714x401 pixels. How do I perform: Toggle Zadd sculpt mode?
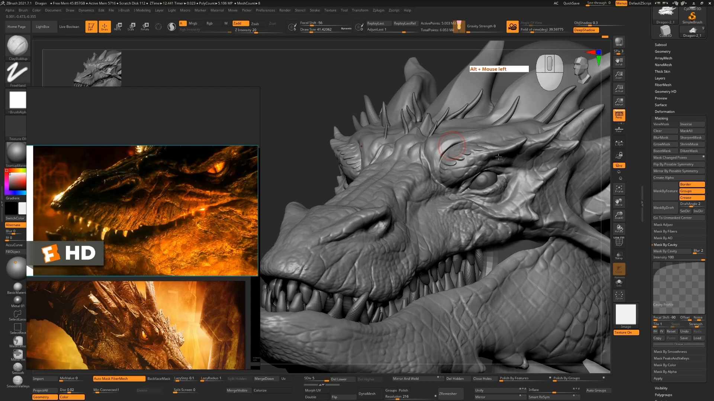tap(240, 23)
